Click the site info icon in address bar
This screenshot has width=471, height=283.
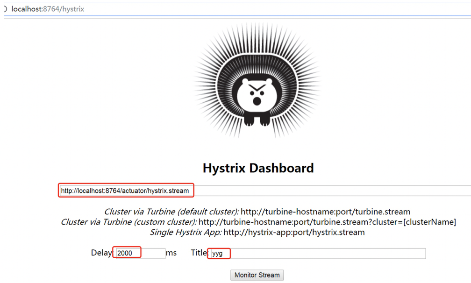point(5,9)
